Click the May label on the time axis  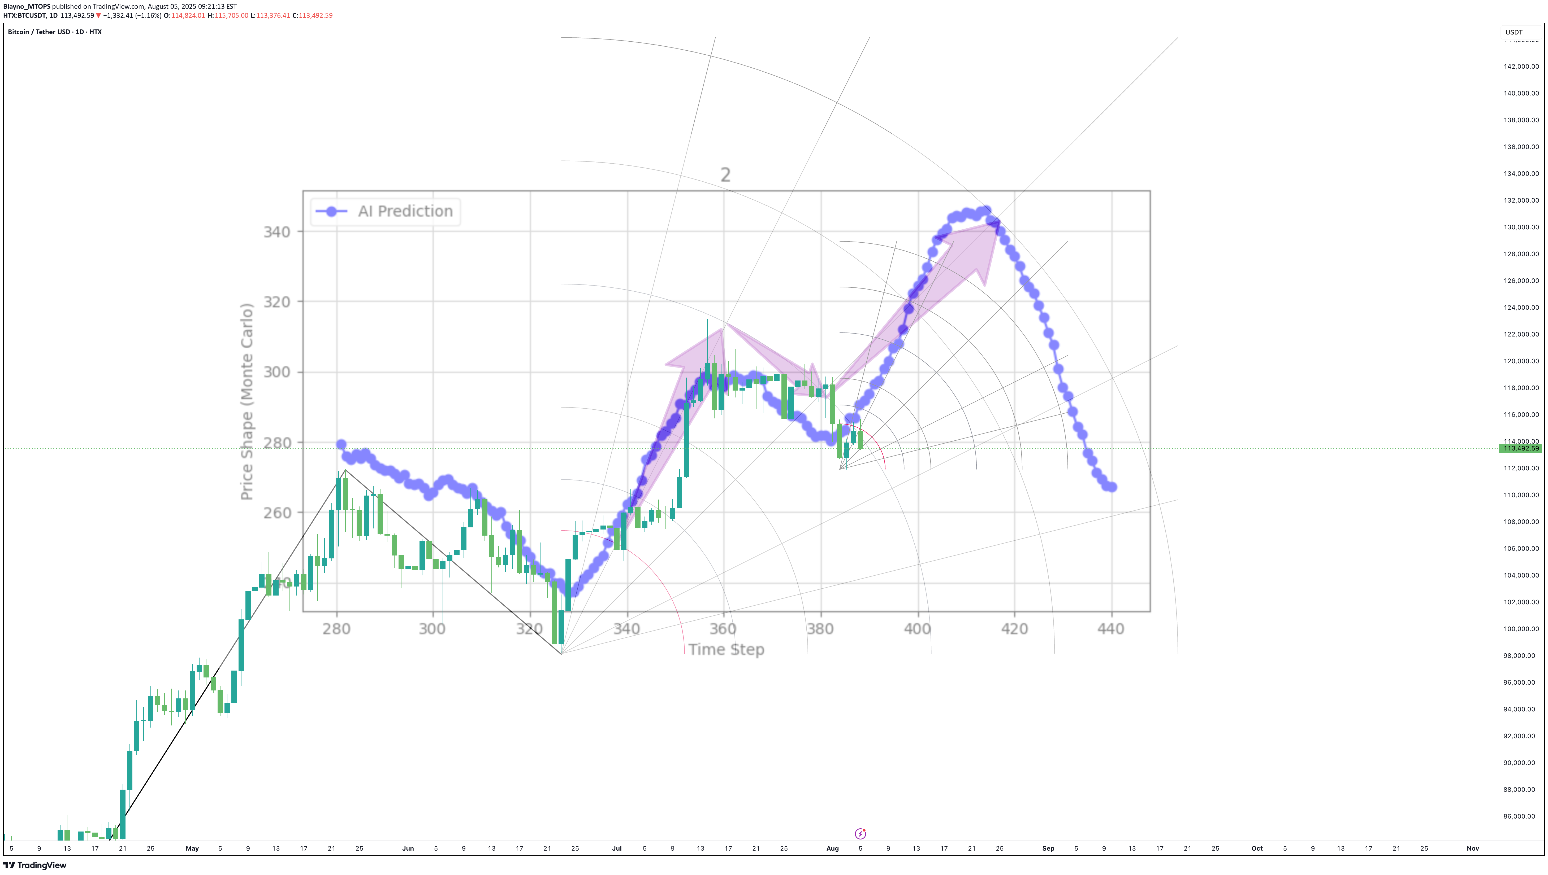(192, 848)
